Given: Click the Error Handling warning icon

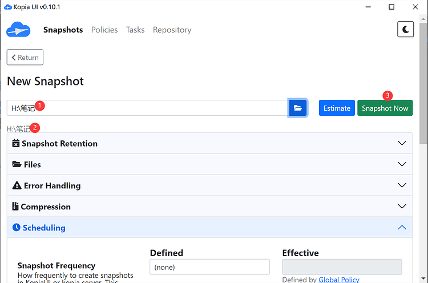Looking at the screenshot, I should (17, 186).
